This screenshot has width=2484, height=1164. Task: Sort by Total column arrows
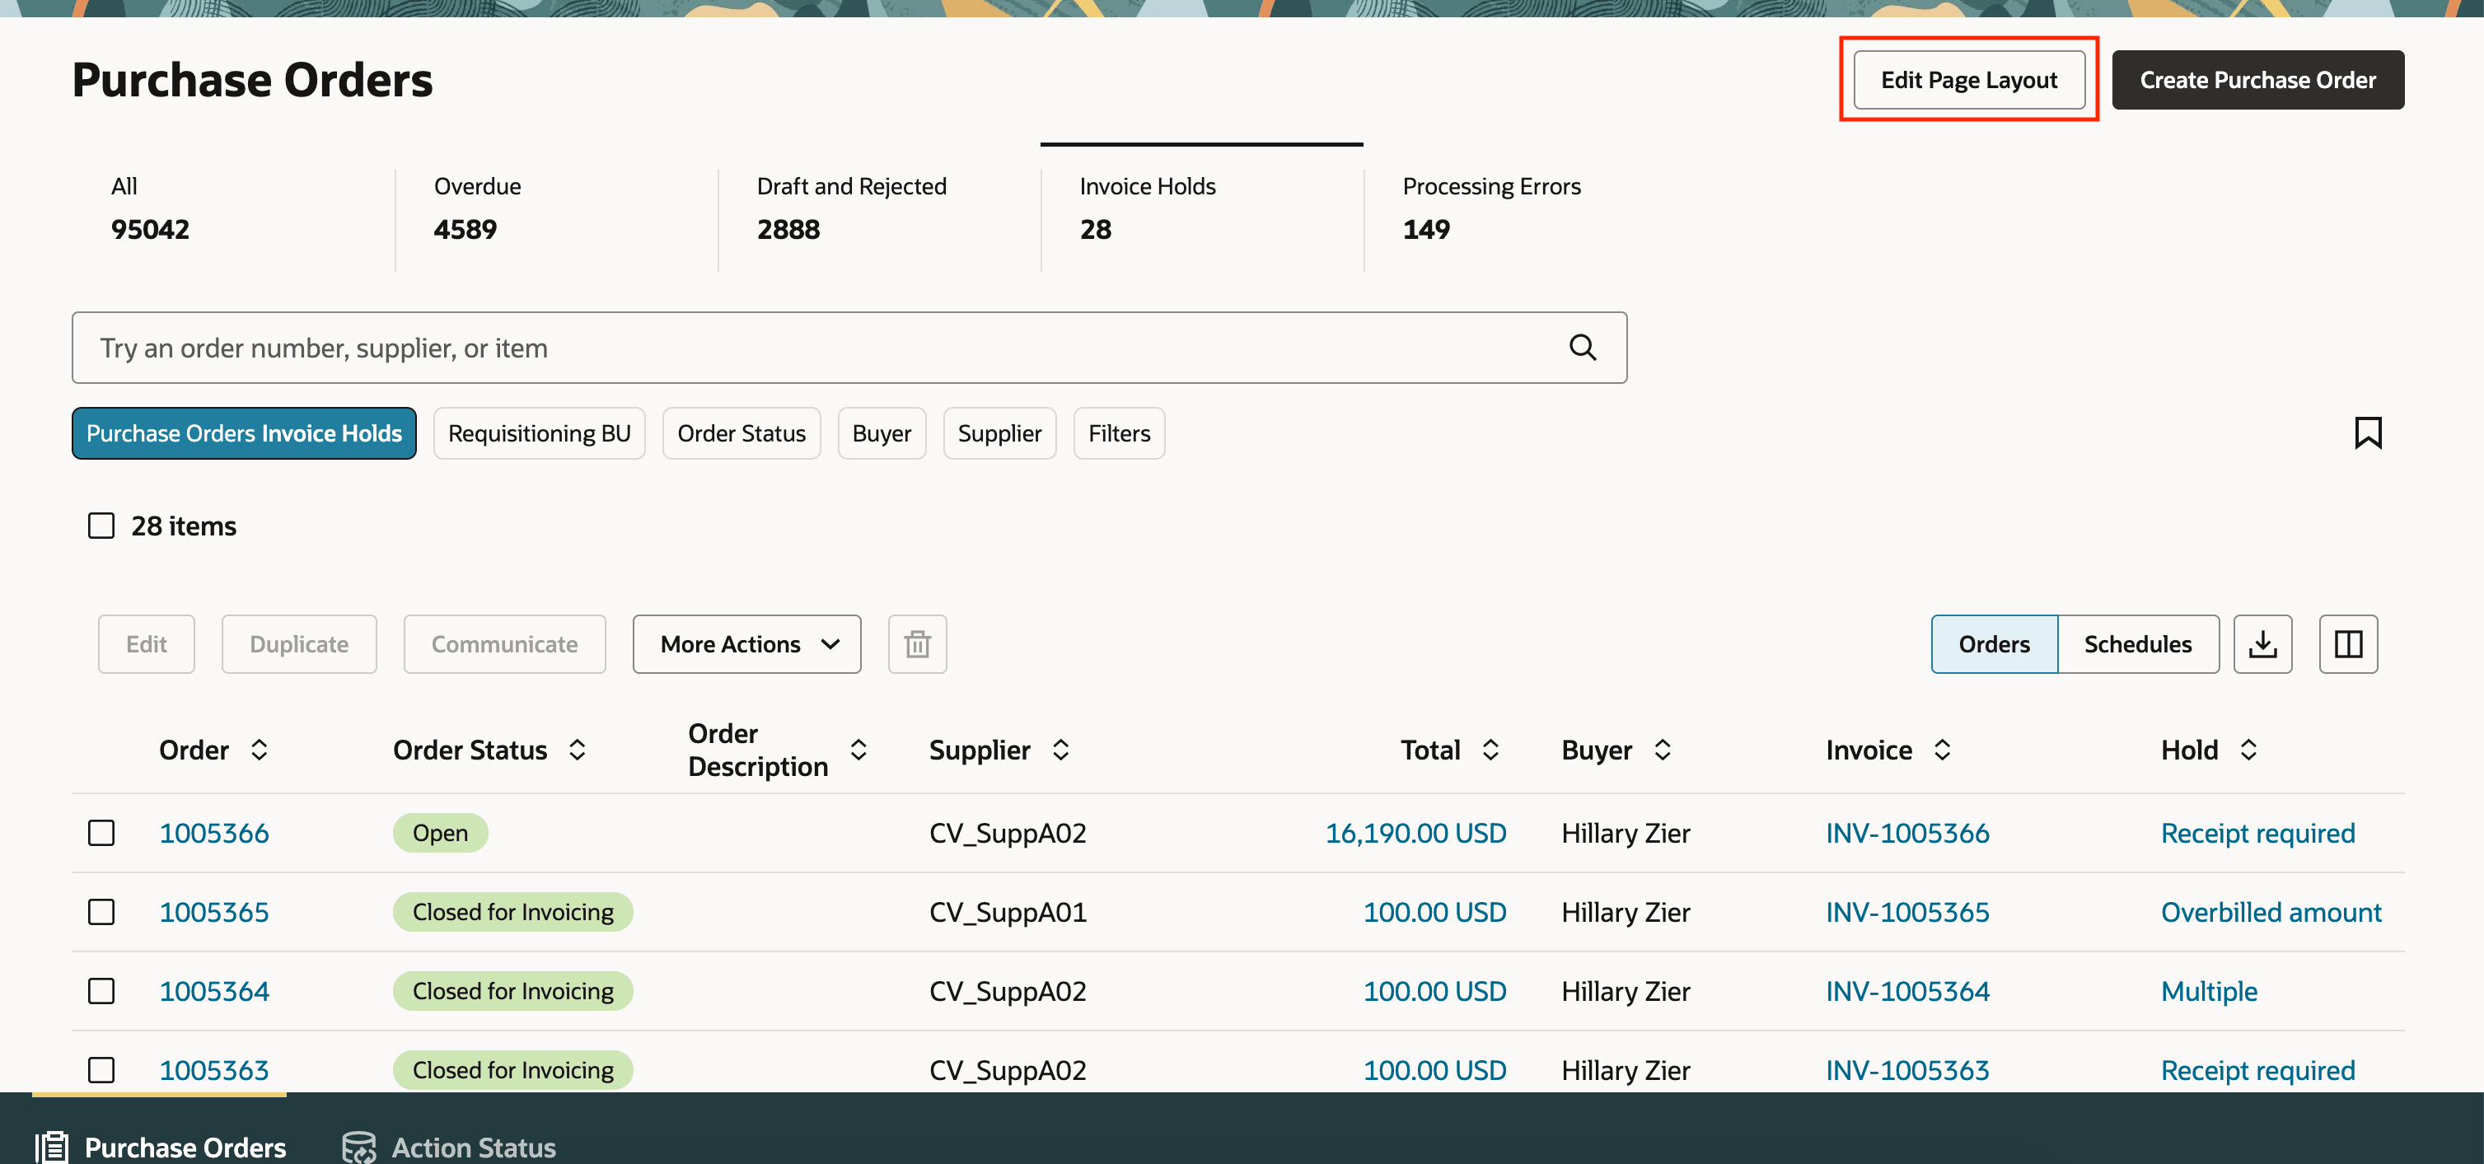point(1490,750)
